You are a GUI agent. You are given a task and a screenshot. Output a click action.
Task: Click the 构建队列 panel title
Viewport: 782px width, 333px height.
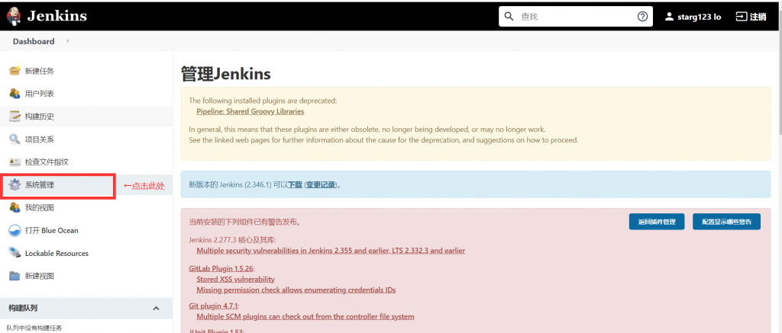23,308
